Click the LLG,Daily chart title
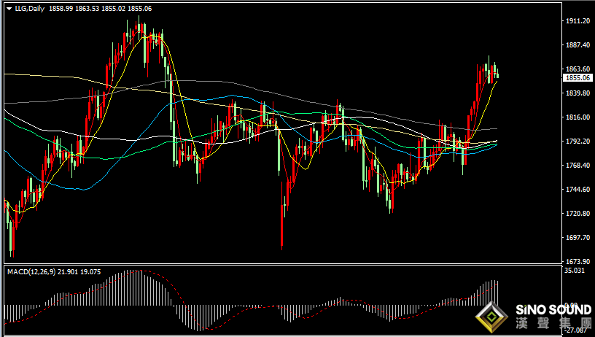This screenshot has width=595, height=337. click(30, 9)
